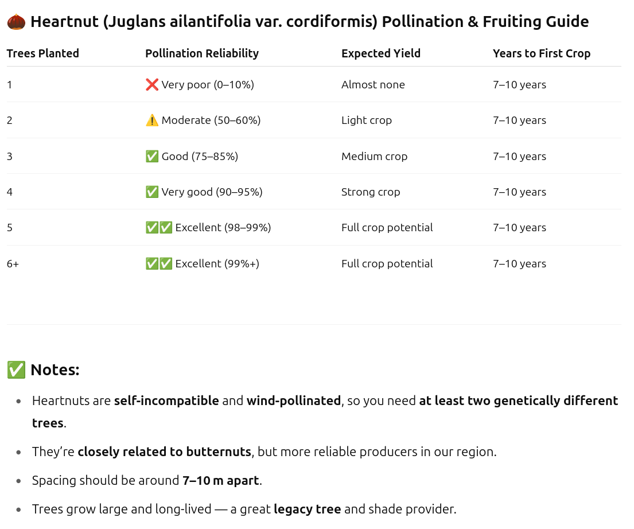Click the double checkmarks beside Excellent (99%+)
634x529 pixels.
[x=159, y=264]
